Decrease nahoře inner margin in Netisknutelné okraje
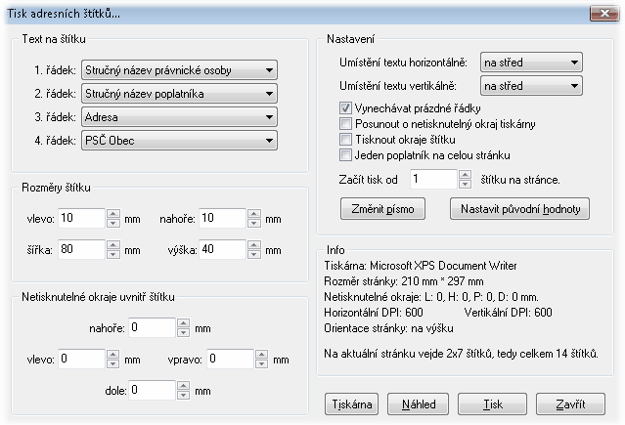Viewport: 625px width, 425px height. click(183, 332)
